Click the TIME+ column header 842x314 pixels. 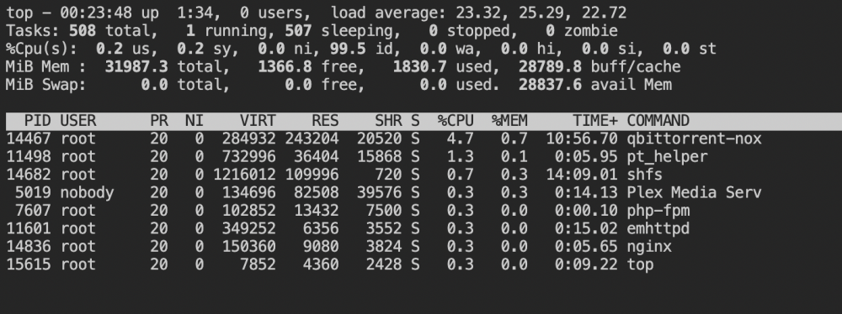click(x=595, y=121)
